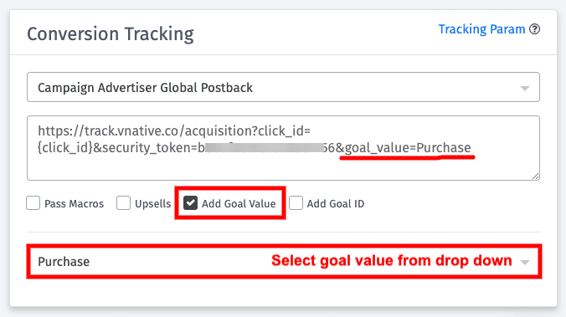Viewport: 566px width, 317px height.
Task: Click the Upsells label text
Action: 152,204
